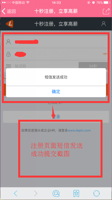This screenshot has width=112, height=200.
Task: Open the www.liepin.com link
Action: 79,130
